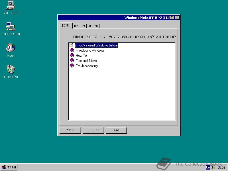Image resolution: width=228 pixels, height=171 pixels.
Task: Select the 'Tips and Tricks' book entry
Action: 86,60
